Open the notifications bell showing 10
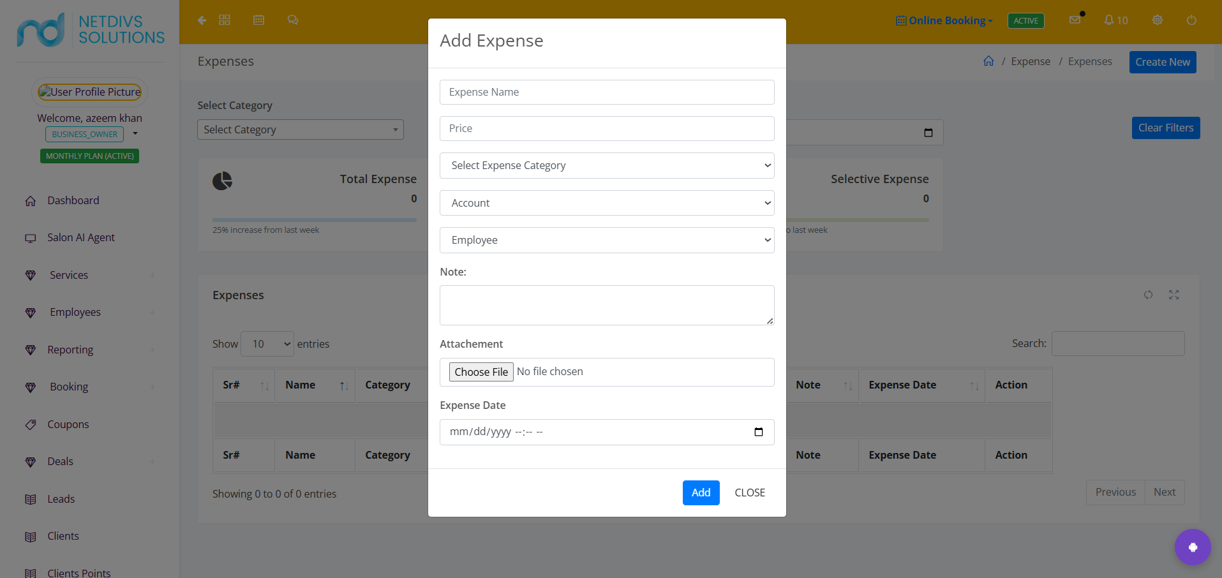Viewport: 1222px width, 578px height. point(1116,20)
